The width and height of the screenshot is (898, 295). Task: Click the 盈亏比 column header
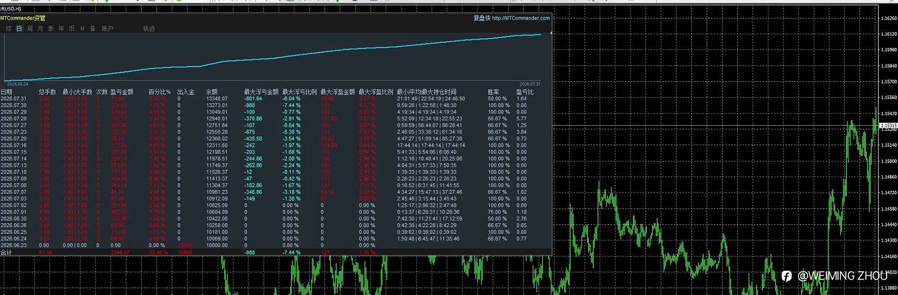click(525, 92)
